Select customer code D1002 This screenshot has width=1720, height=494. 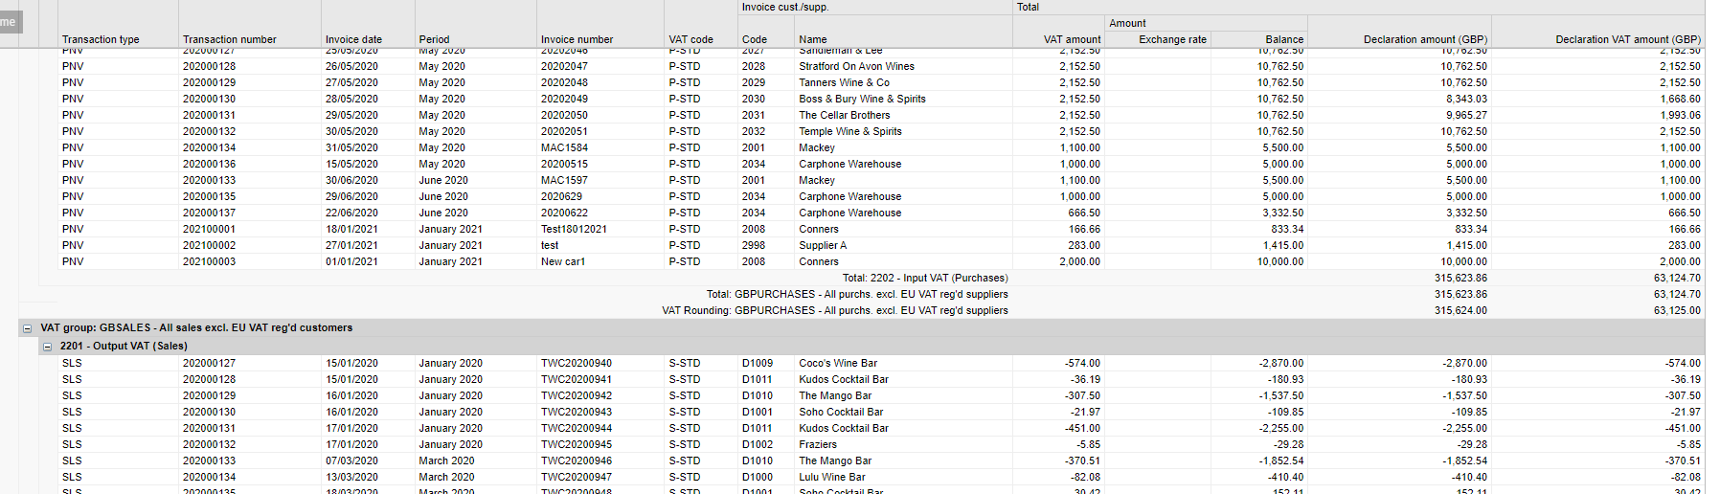[x=758, y=444]
